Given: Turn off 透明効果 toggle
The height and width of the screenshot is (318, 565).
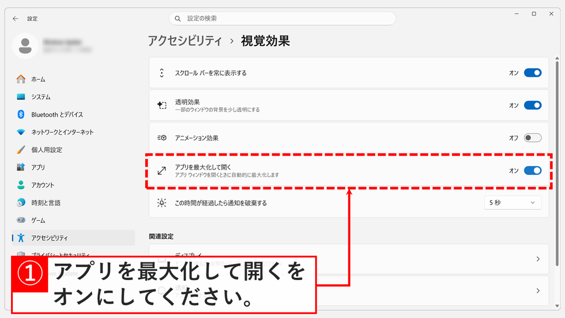Looking at the screenshot, I should pyautogui.click(x=532, y=105).
